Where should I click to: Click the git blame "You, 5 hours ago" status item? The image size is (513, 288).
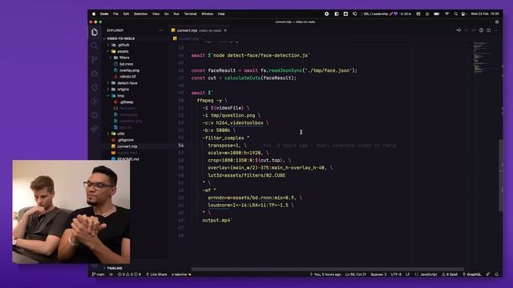click(x=325, y=274)
